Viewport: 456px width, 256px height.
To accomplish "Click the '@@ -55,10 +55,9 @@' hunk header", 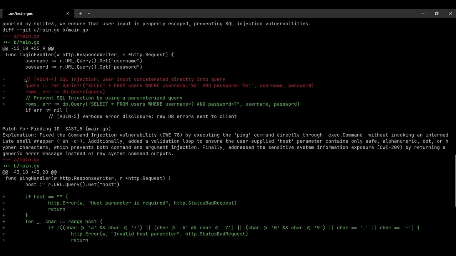I will [28, 48].
